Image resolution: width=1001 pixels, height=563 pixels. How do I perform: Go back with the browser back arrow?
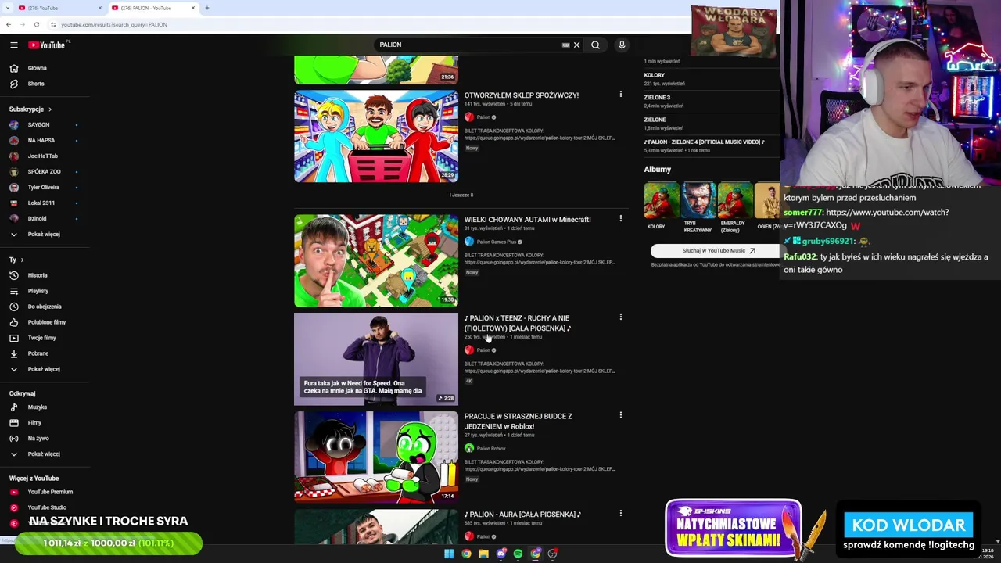pyautogui.click(x=8, y=24)
